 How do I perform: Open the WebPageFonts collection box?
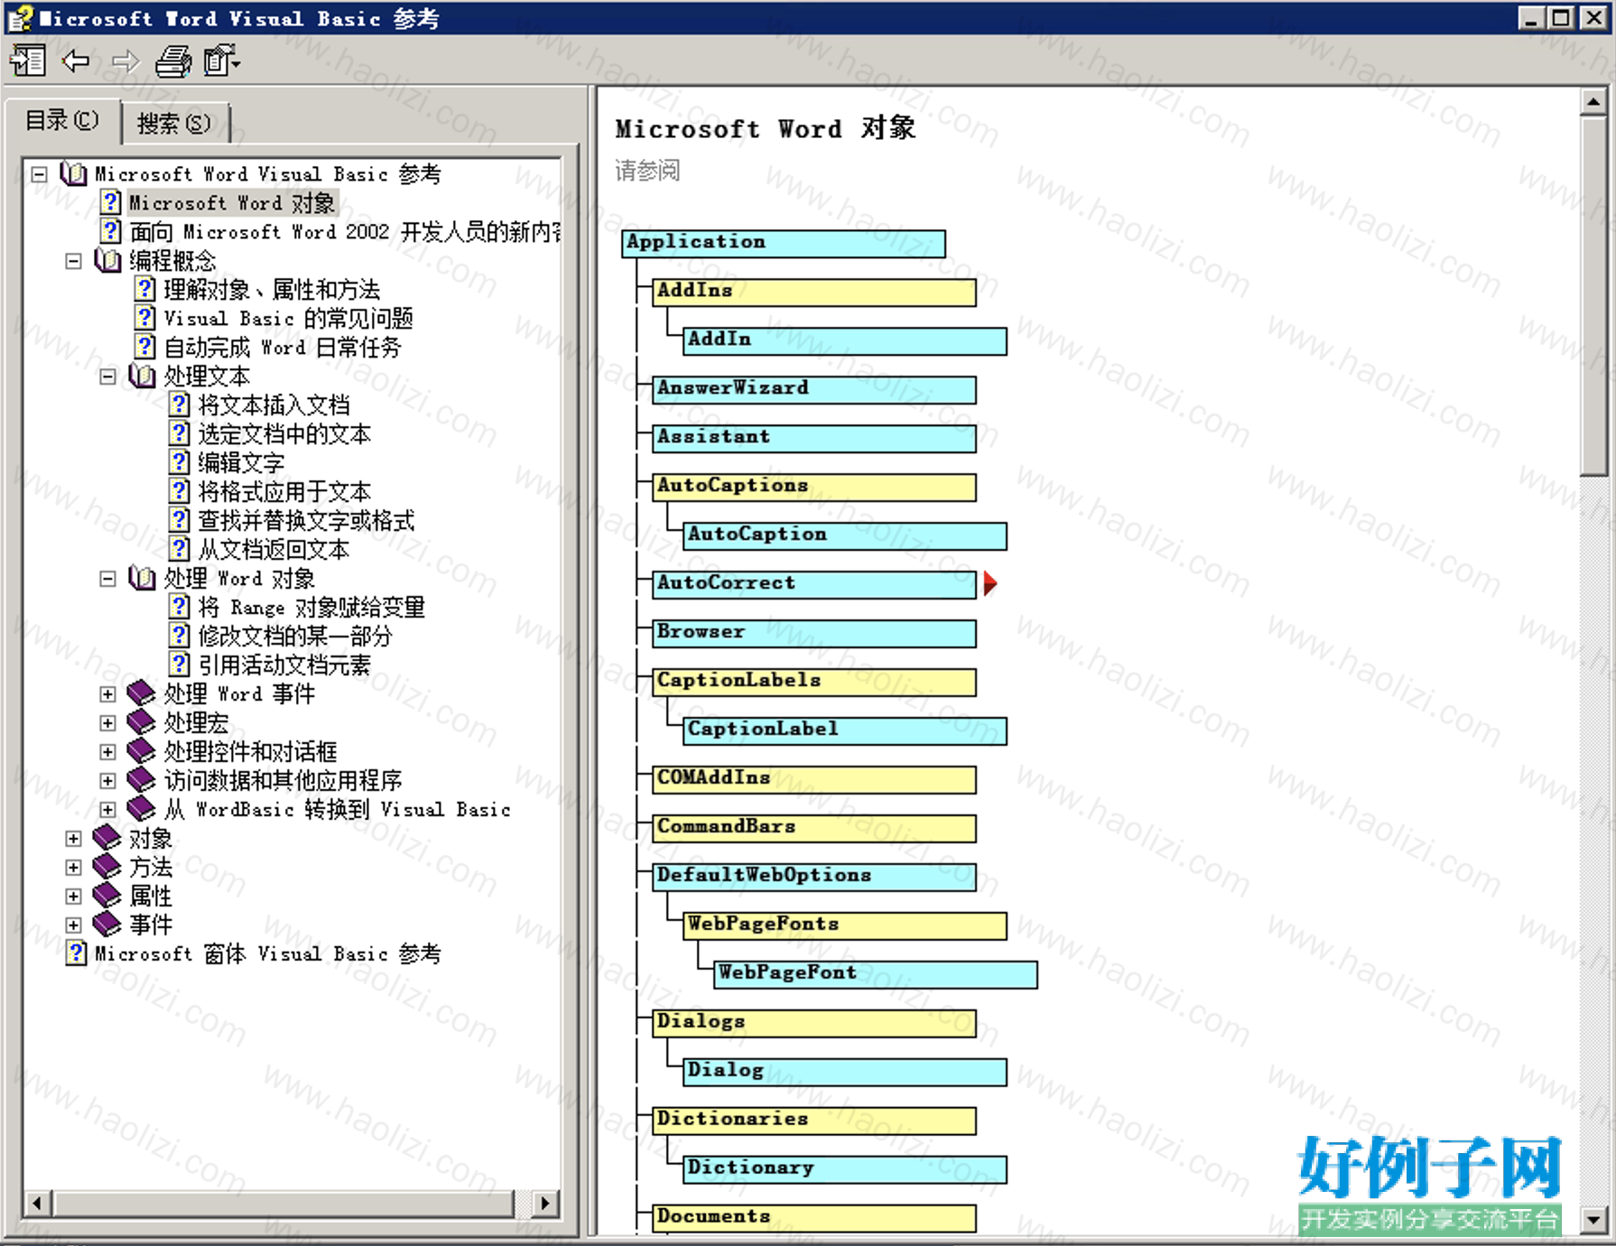tap(845, 926)
